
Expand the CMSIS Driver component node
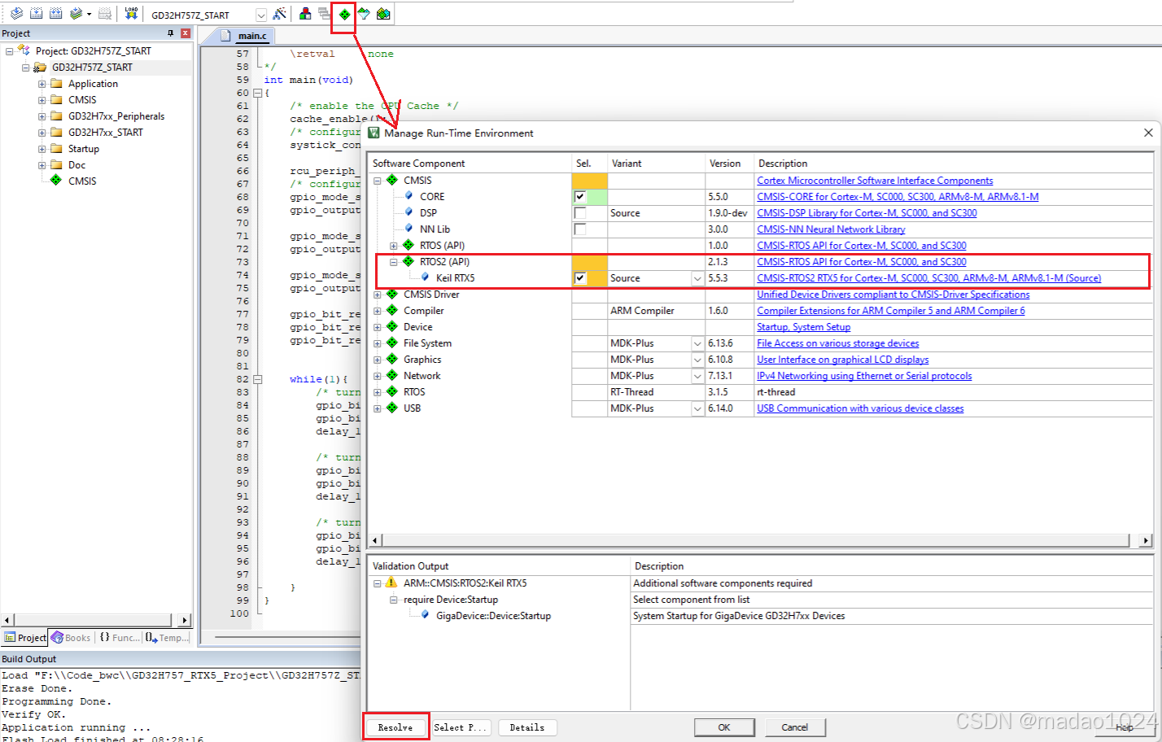pos(378,295)
